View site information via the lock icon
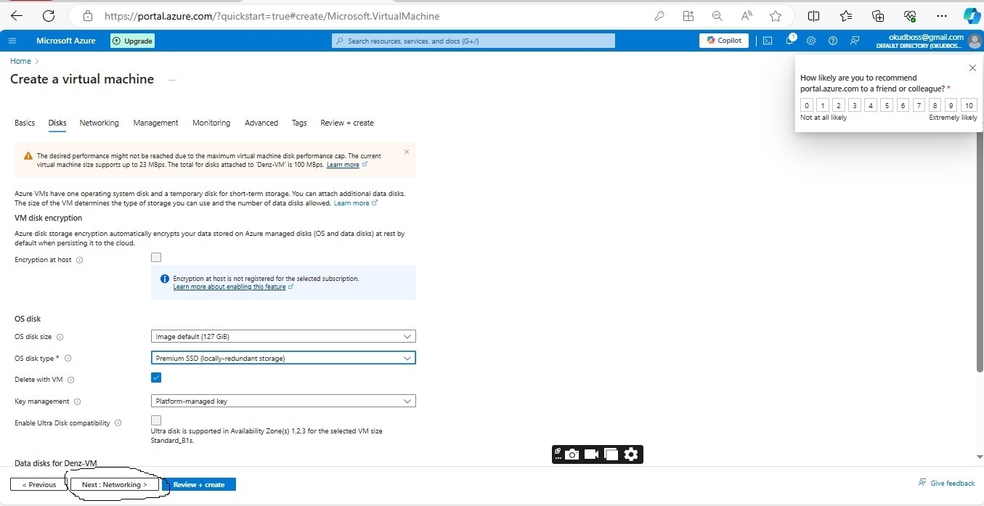This screenshot has height=506, width=984. 88,16
